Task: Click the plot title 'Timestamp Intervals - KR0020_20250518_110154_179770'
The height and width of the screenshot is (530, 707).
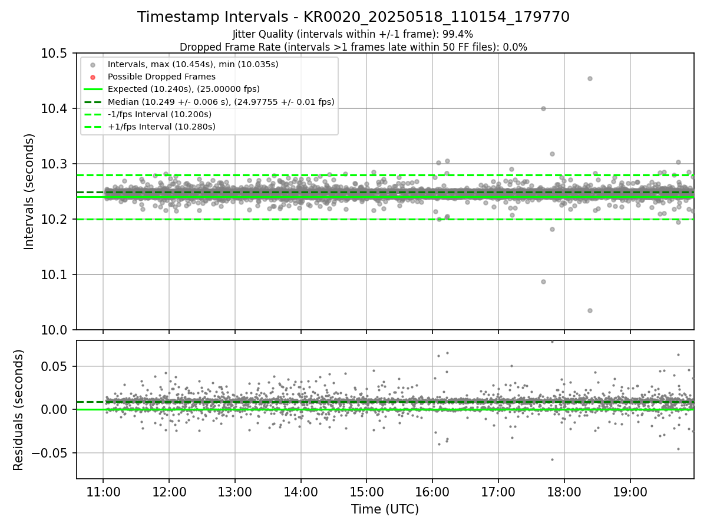Action: [x=353, y=17]
